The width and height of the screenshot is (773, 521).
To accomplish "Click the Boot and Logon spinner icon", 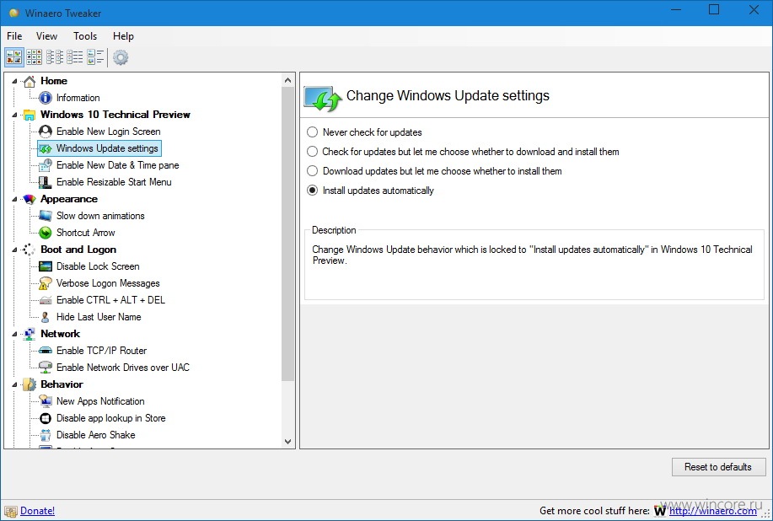I will [30, 250].
